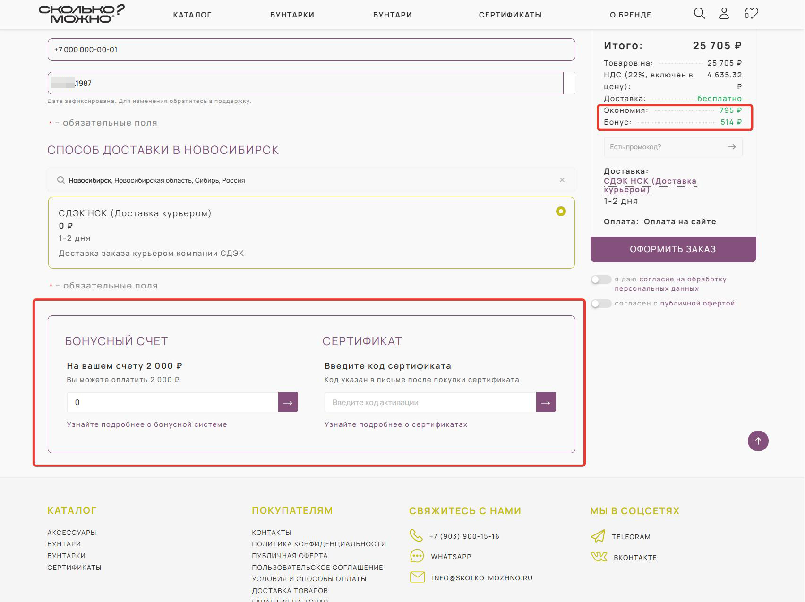The height and width of the screenshot is (602, 805).
Task: Open the WhatsApp contact link
Action: [451, 557]
